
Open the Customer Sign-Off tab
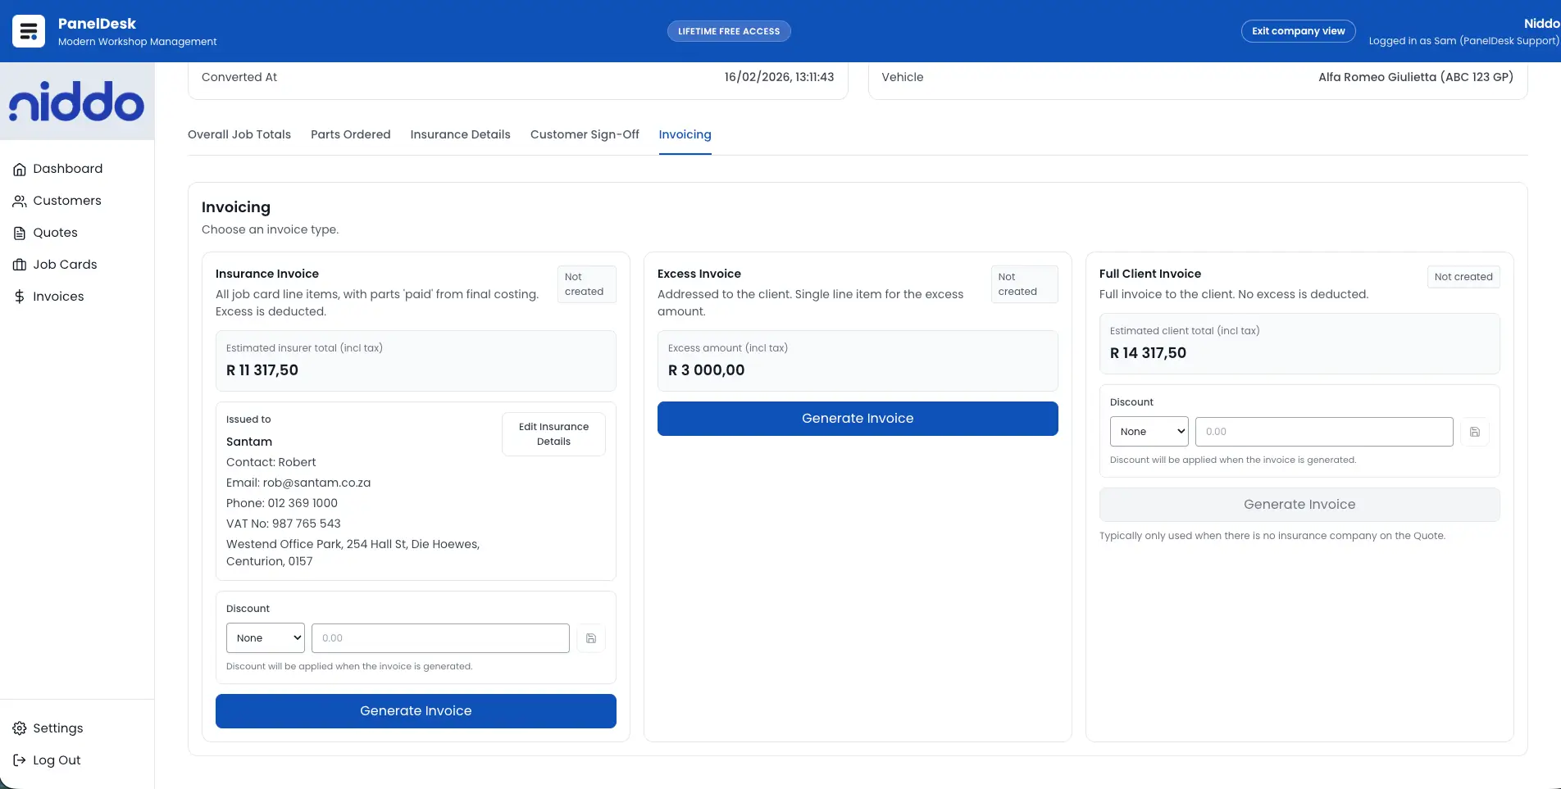[x=585, y=134]
